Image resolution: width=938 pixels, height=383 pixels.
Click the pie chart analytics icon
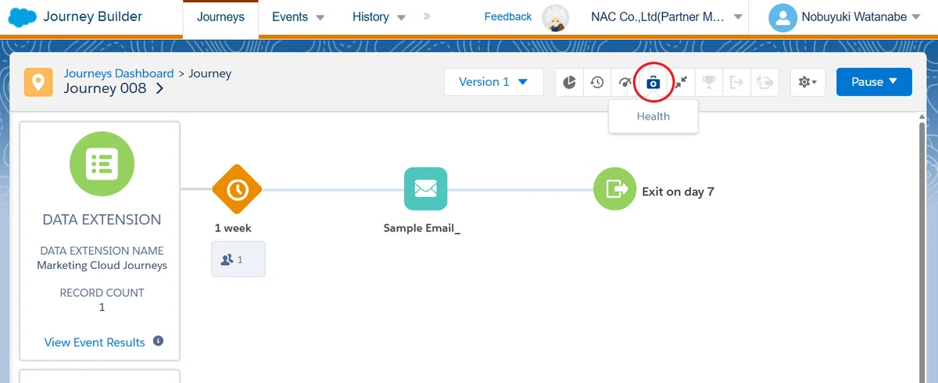pos(570,82)
